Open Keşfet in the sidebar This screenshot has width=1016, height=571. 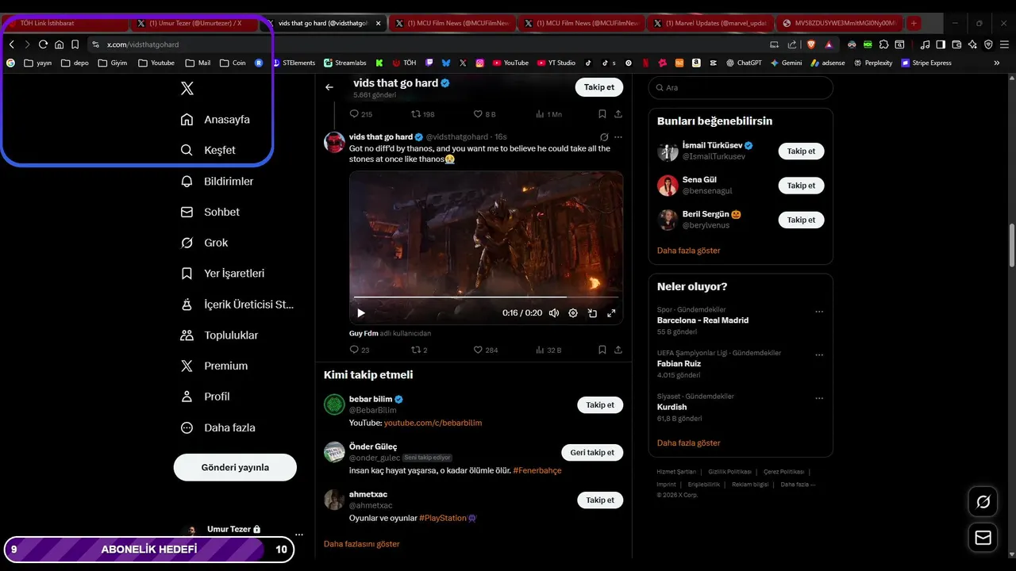tap(208, 150)
